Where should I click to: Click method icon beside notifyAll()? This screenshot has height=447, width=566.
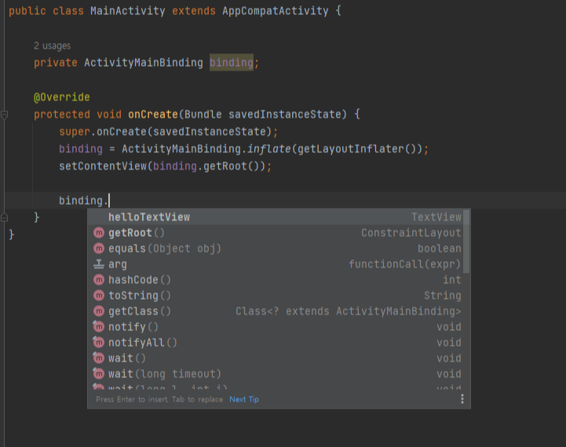click(x=99, y=342)
